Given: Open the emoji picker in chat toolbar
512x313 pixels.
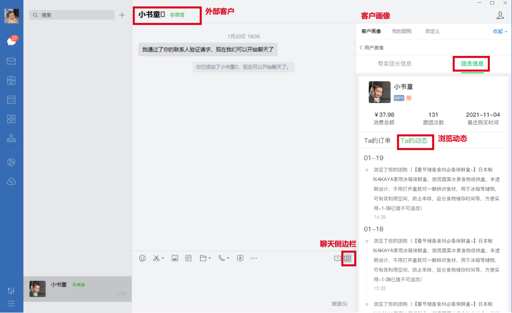Looking at the screenshot, I should pyautogui.click(x=142, y=258).
